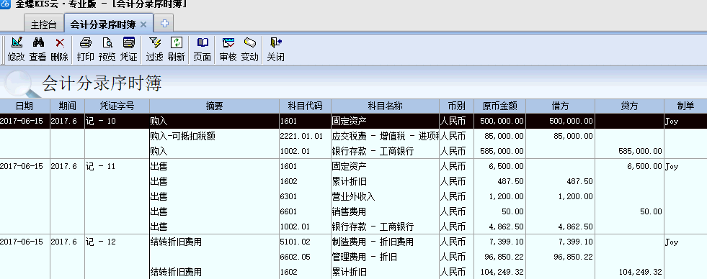Click the 日期 column header

pyautogui.click(x=25, y=106)
